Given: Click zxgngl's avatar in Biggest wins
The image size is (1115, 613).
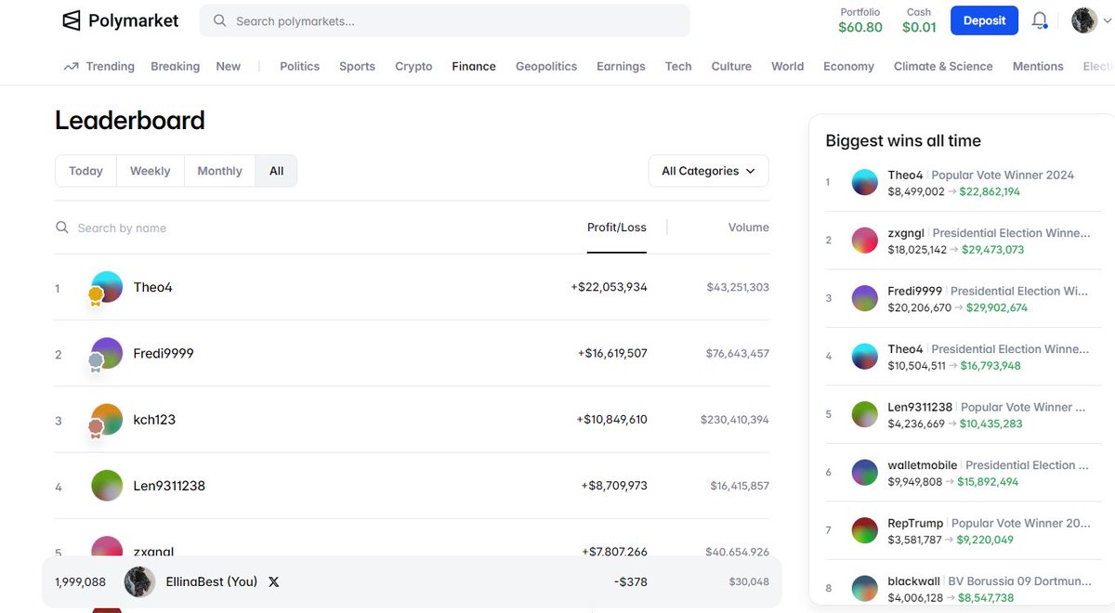Looking at the screenshot, I should [865, 241].
